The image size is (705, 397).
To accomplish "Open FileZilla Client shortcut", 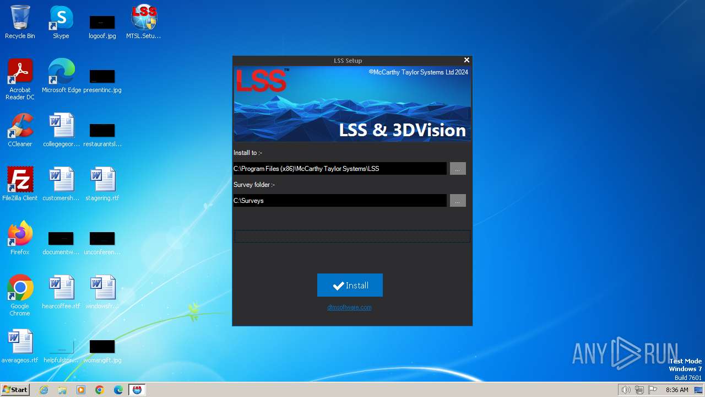I will 20,184.
